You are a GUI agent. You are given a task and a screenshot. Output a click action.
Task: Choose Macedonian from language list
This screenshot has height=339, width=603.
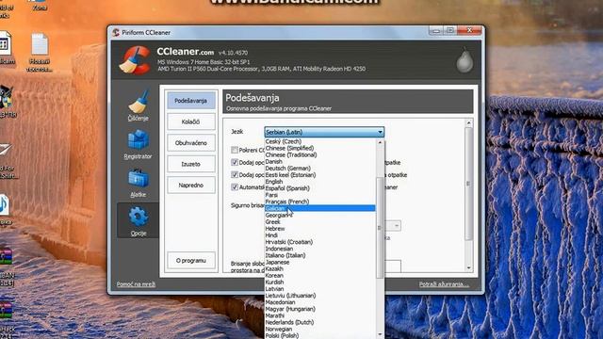click(320, 302)
